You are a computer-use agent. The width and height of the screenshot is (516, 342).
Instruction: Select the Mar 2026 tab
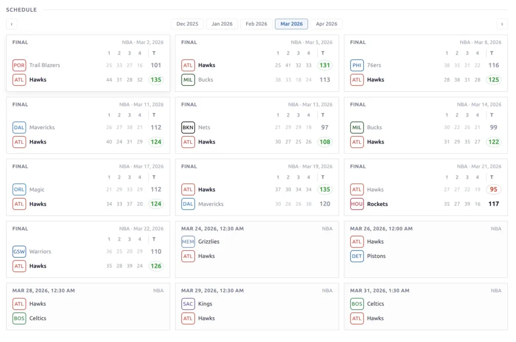pyautogui.click(x=291, y=24)
